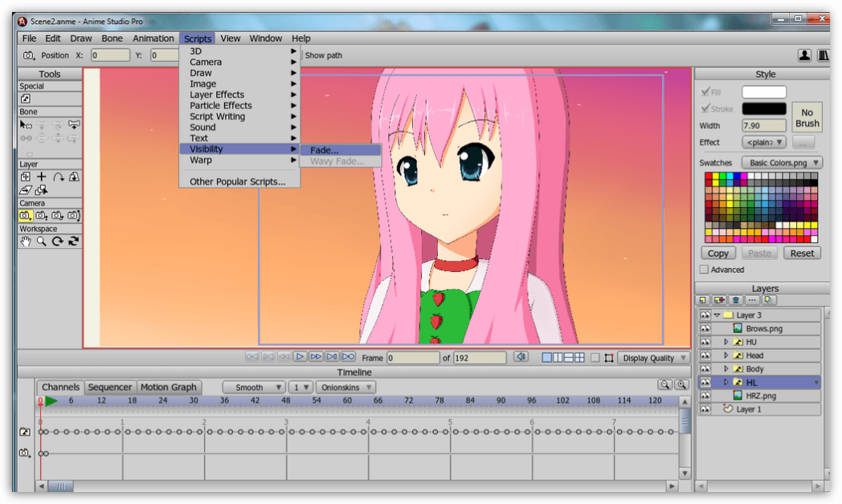This screenshot has height=504, width=842.
Task: Enable the Advanced checkbox in Style
Action: 705,269
